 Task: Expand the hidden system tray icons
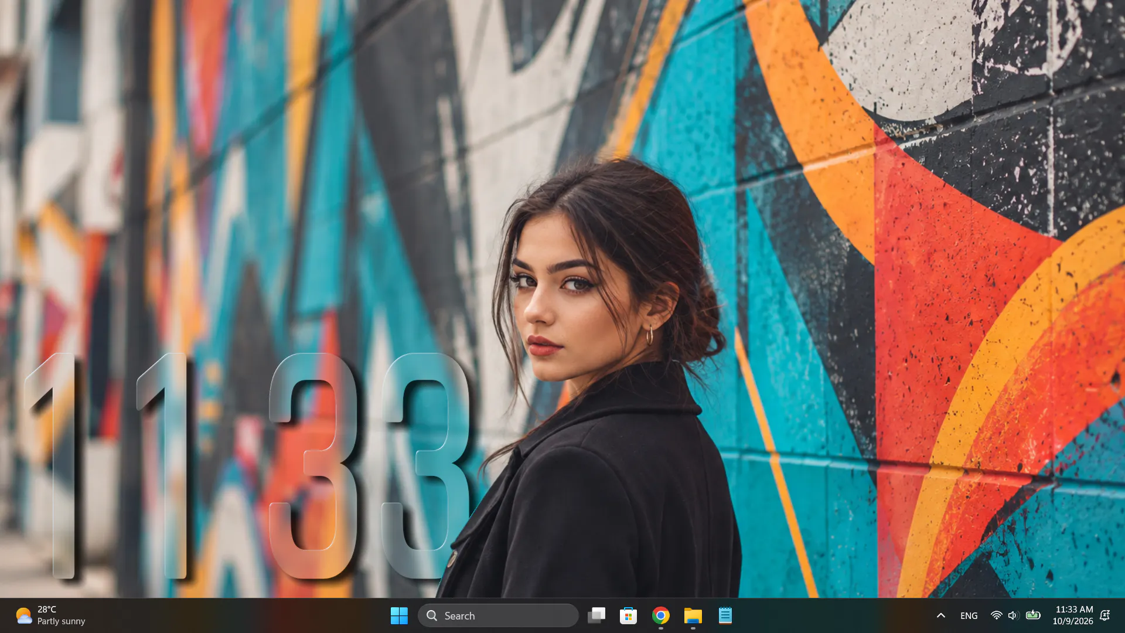pos(940,615)
